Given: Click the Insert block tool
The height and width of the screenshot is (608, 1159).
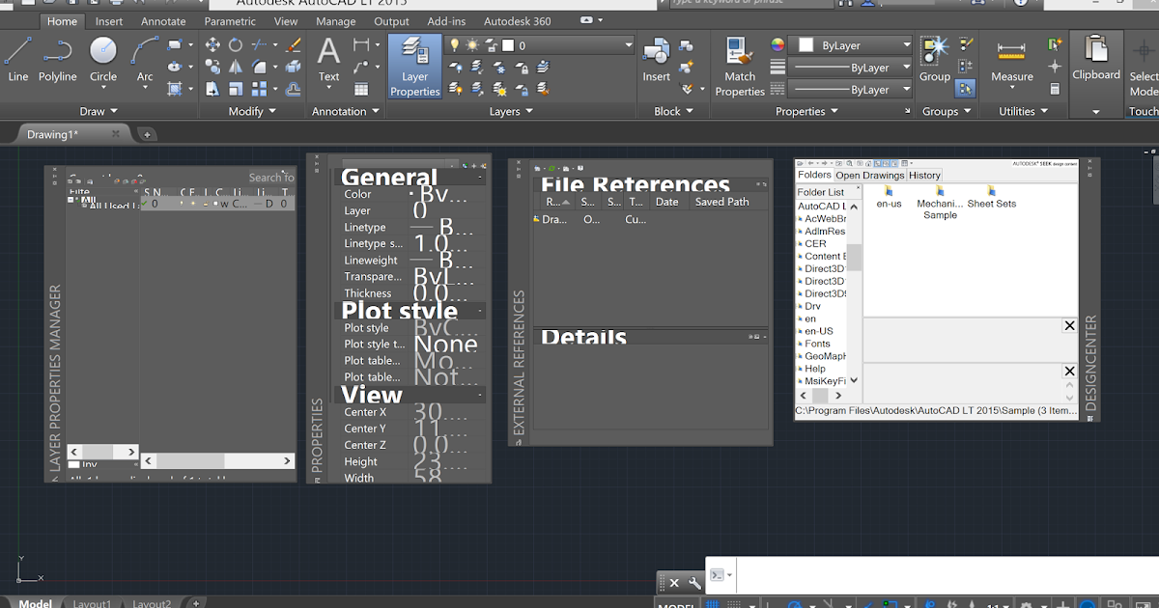Looking at the screenshot, I should tap(657, 60).
